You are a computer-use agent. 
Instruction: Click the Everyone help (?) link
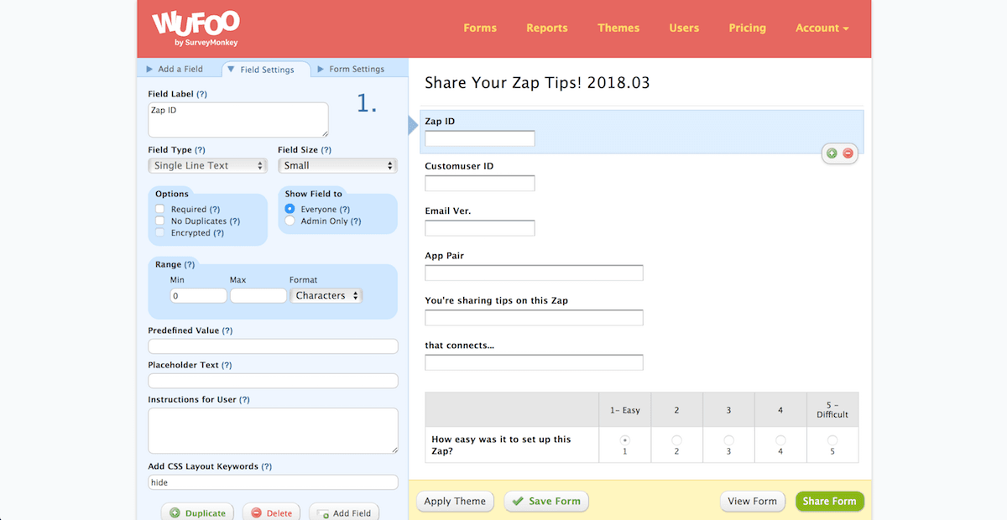pos(344,210)
